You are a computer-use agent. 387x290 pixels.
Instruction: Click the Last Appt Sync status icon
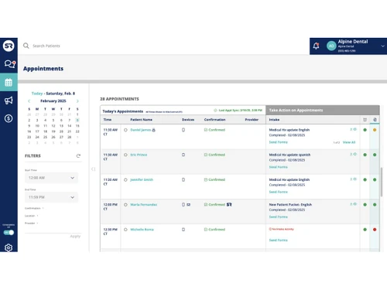pos(215,111)
